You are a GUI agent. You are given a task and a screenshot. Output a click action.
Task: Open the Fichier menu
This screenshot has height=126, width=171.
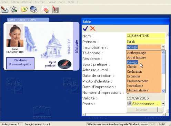pos(4,2)
